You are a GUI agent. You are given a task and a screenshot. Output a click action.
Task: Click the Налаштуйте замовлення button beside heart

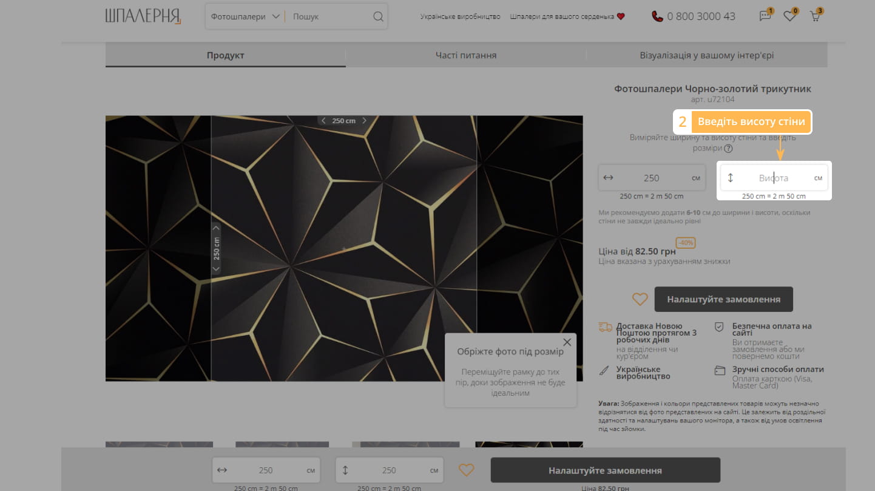pos(723,299)
